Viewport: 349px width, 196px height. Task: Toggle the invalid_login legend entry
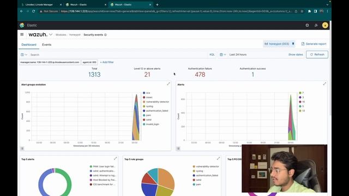[151, 124]
